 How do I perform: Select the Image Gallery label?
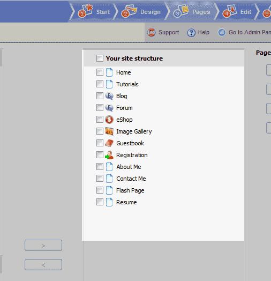pyautogui.click(x=134, y=131)
